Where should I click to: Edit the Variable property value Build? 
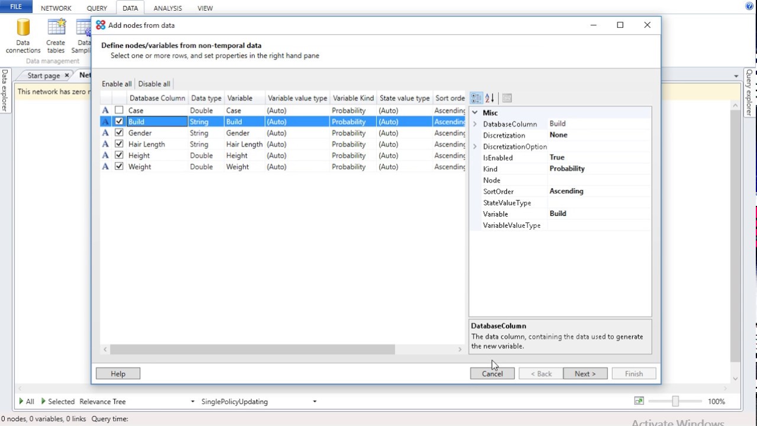pos(600,214)
